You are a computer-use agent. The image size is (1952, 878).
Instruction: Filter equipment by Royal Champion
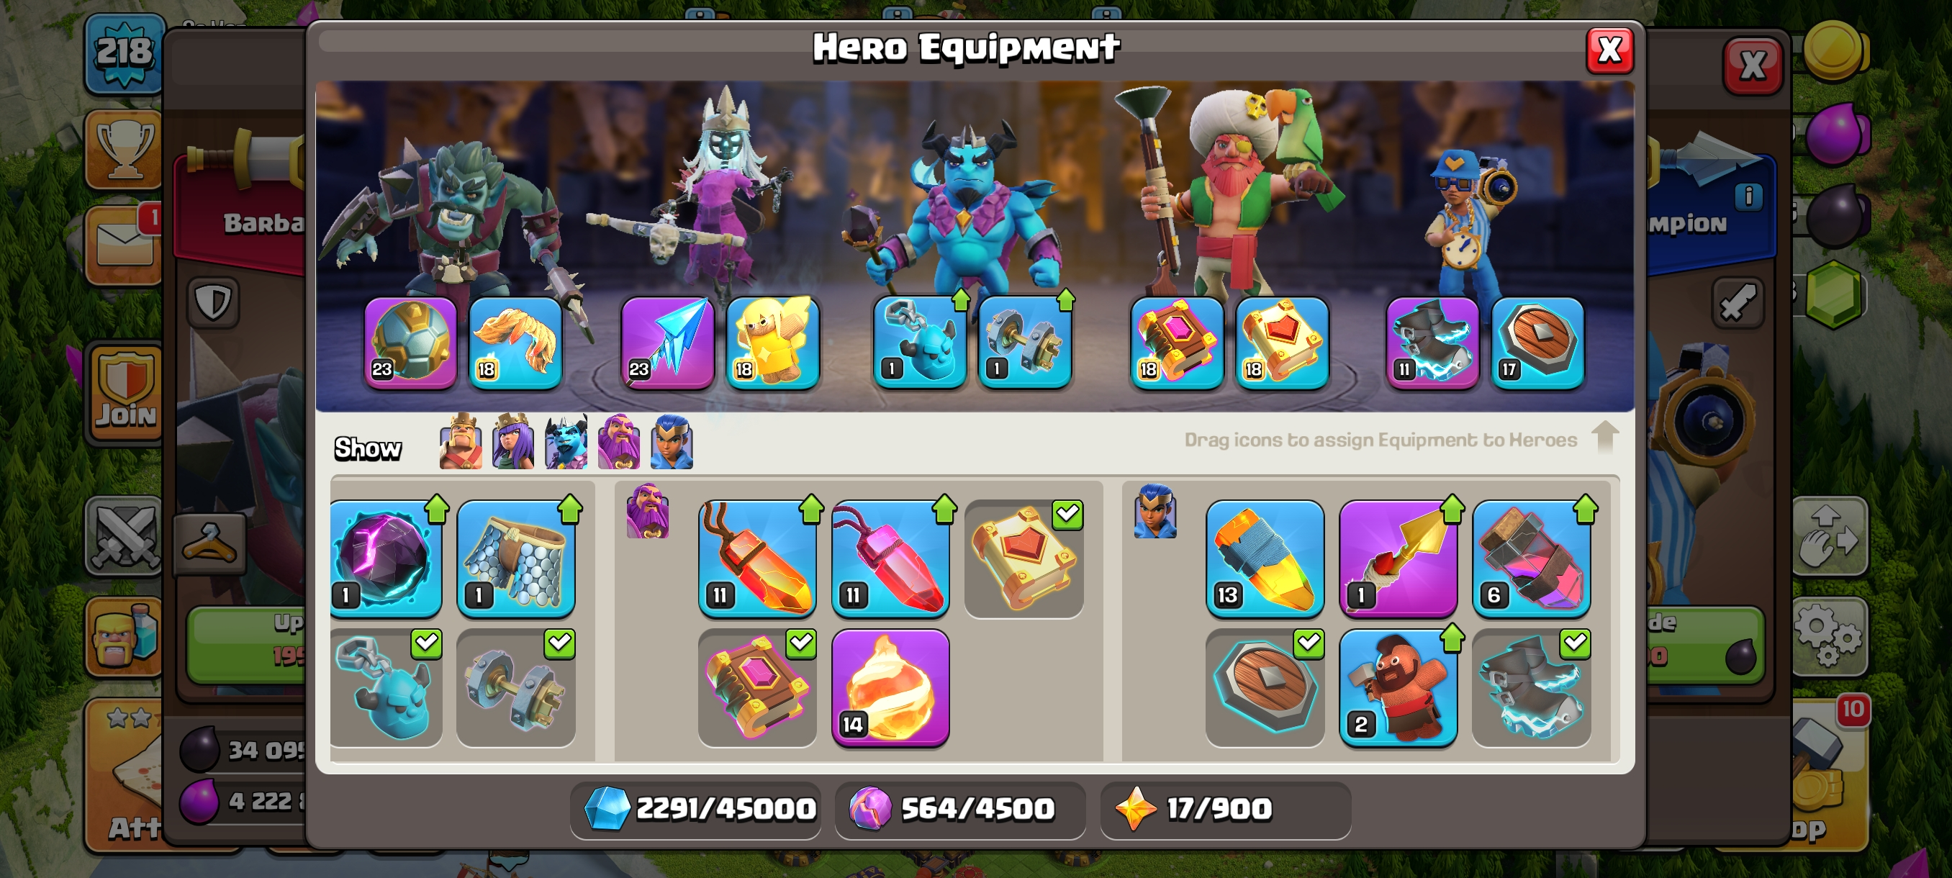(x=672, y=442)
